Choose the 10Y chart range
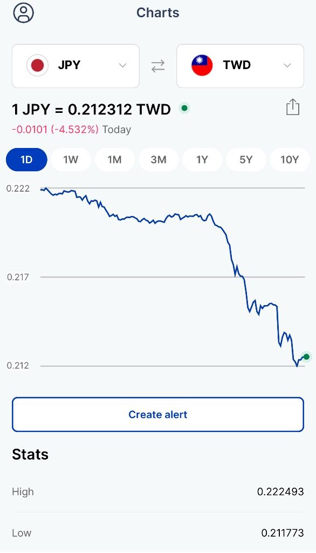Screen dimensions: 316x553 pos(290,160)
